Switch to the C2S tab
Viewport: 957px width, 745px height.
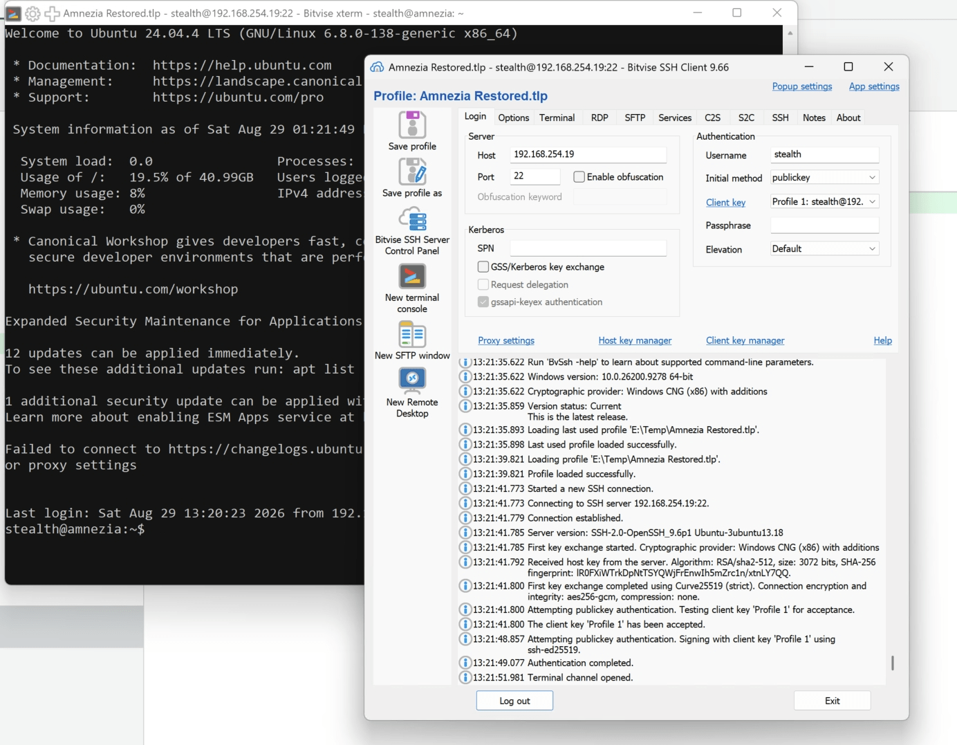point(712,118)
